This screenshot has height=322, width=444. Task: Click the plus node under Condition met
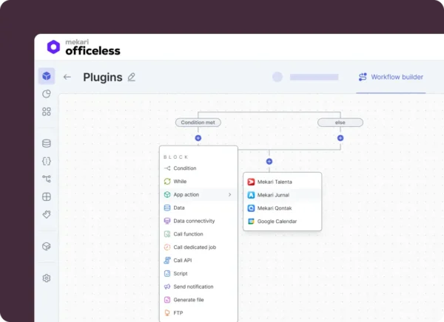coord(198,137)
